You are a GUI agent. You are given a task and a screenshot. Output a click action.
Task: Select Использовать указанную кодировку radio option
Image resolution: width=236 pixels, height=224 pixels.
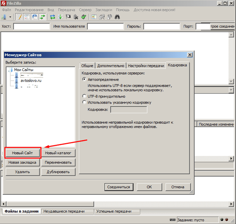coord(84,102)
